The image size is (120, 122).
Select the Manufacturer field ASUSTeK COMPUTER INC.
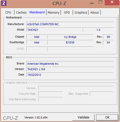70,24
